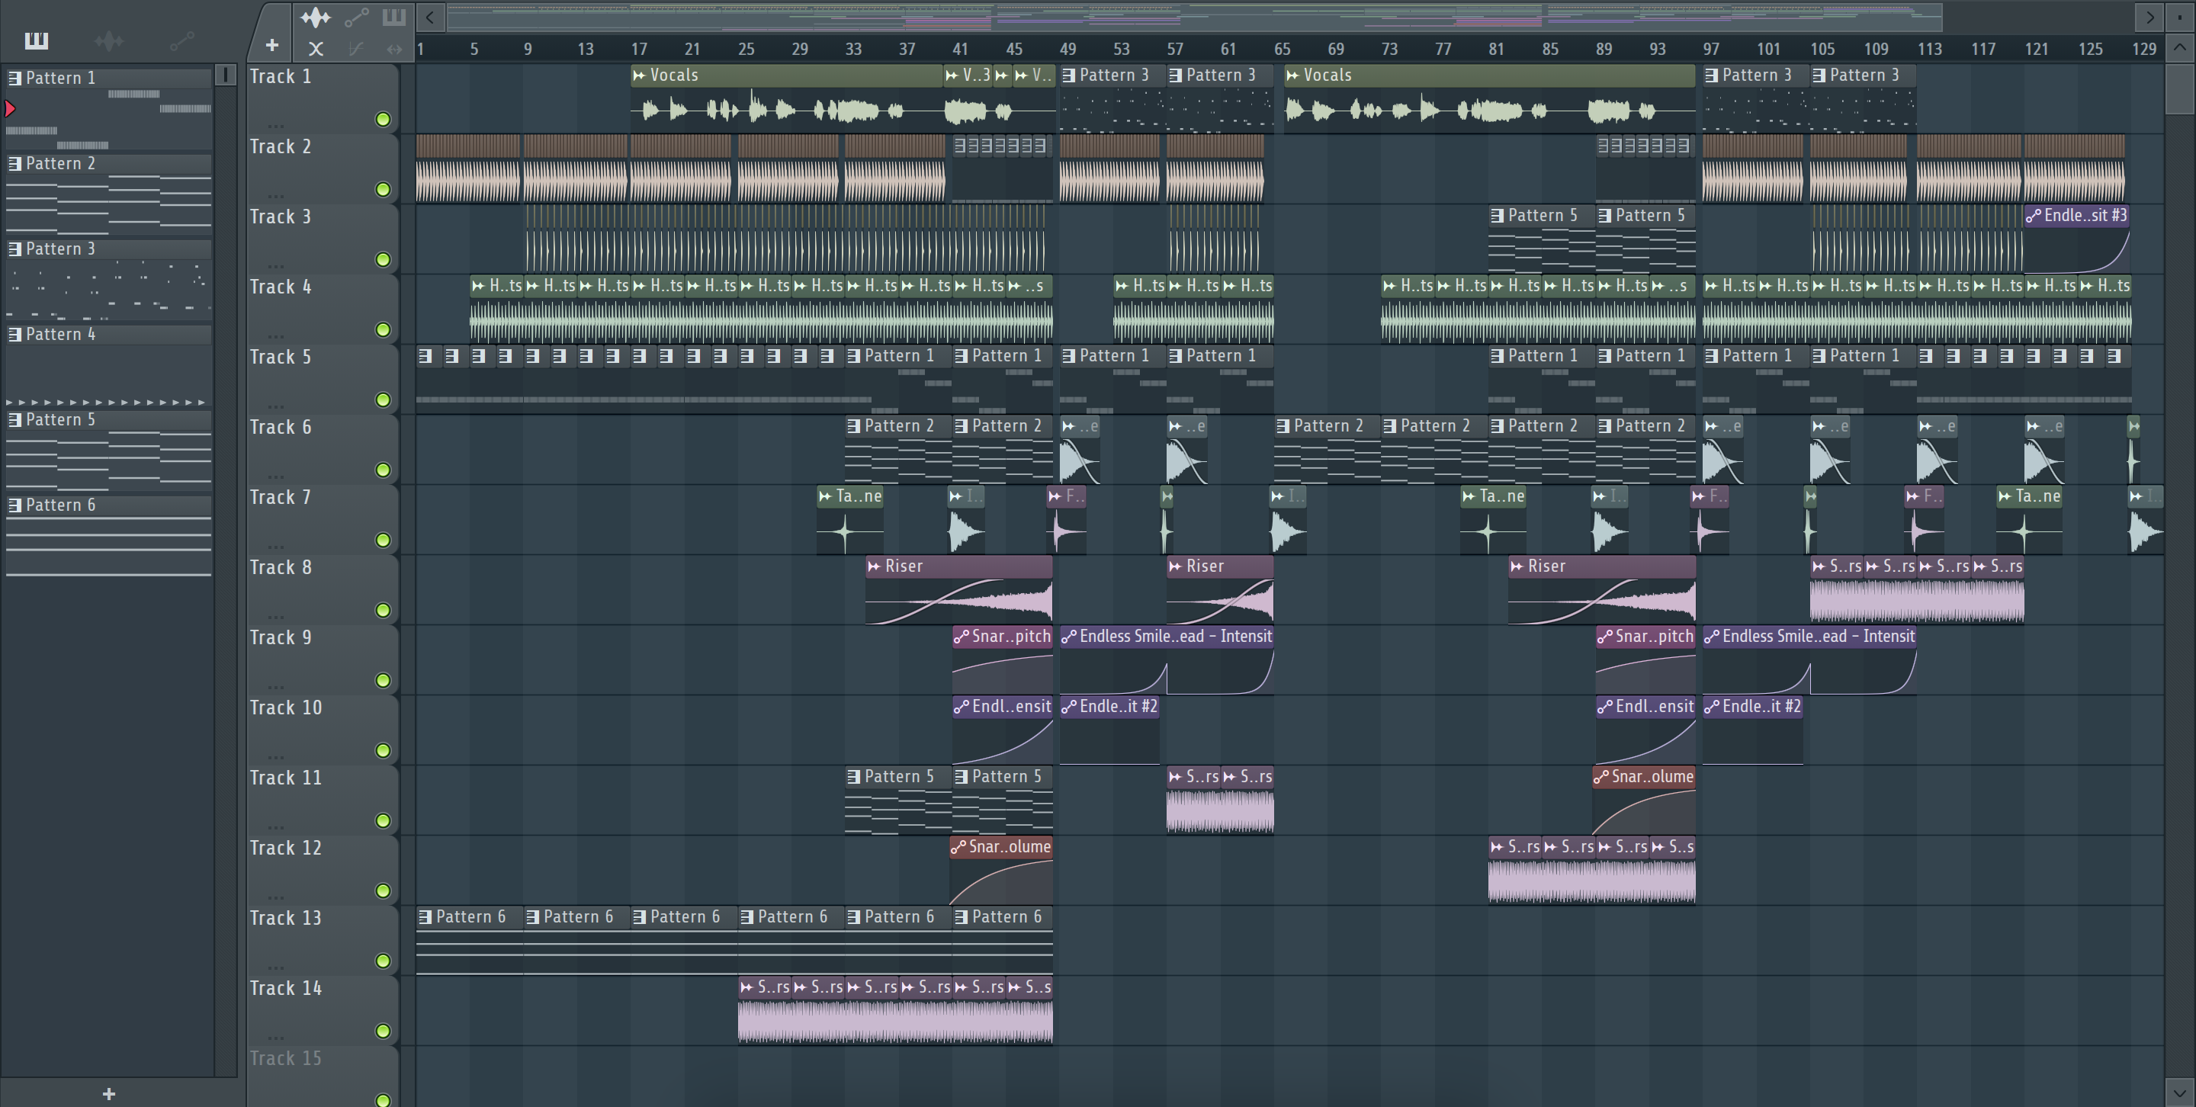This screenshot has height=1107, width=2196.
Task: Click the fade curve icon in playlist toolbar
Action: point(356,49)
